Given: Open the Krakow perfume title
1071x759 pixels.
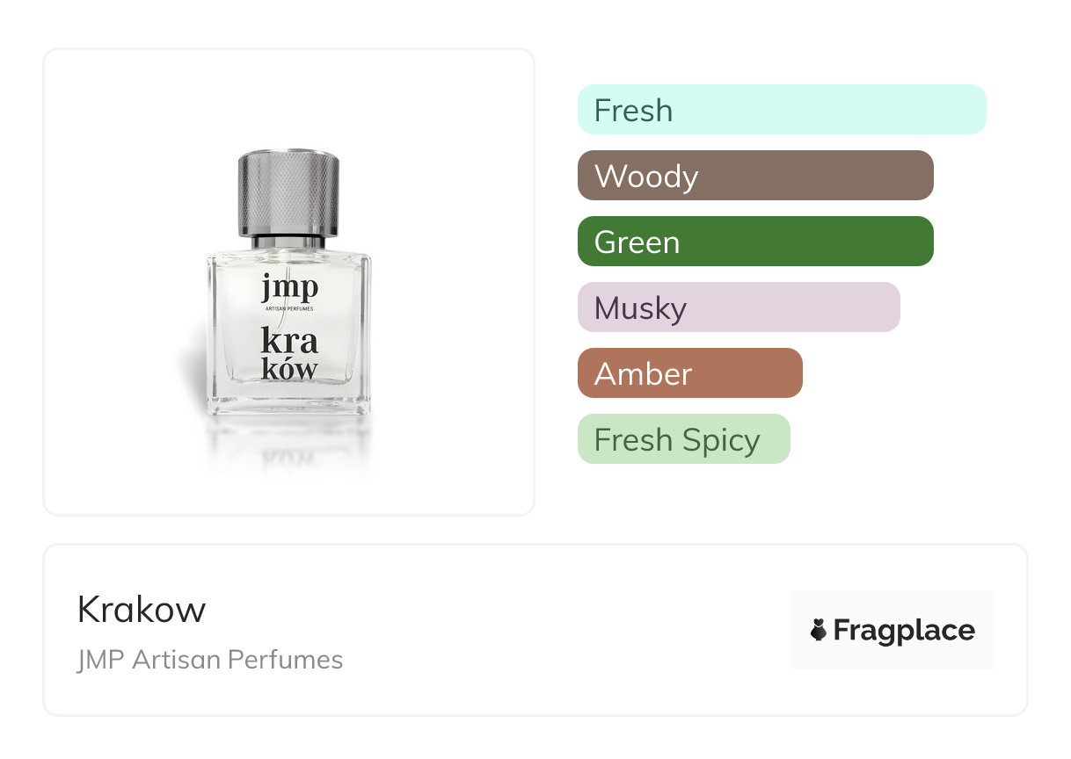Looking at the screenshot, I should pos(142,609).
